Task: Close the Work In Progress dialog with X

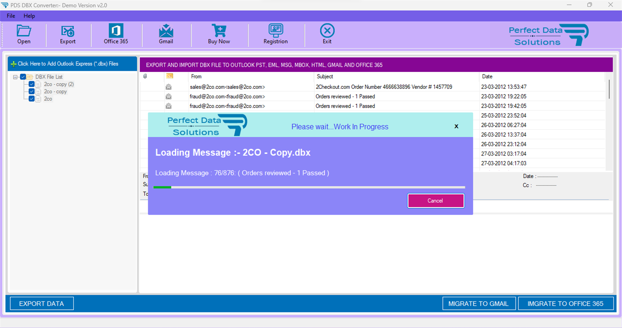Action: pos(456,126)
